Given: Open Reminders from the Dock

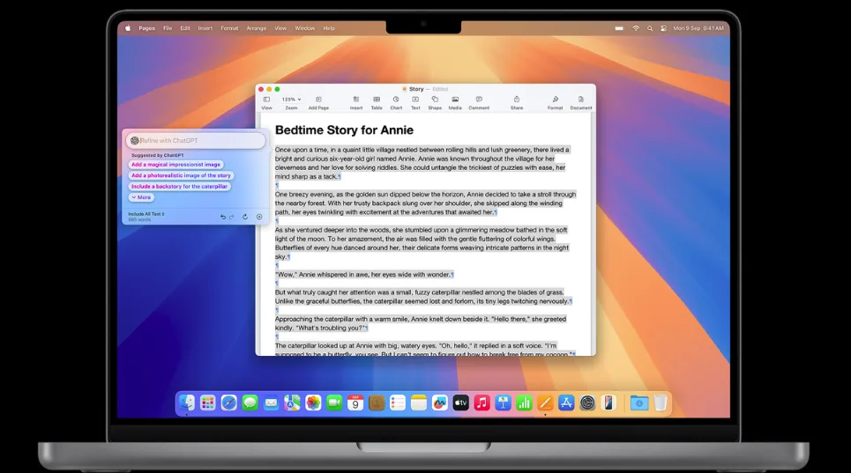Looking at the screenshot, I should click(x=398, y=403).
